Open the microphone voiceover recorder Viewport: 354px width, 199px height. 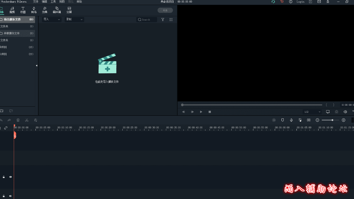(291, 120)
